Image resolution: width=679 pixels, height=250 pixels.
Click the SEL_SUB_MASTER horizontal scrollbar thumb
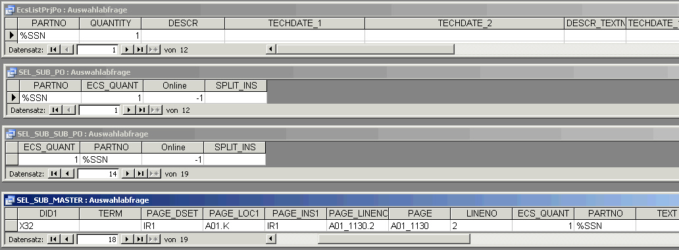pyautogui.click(x=393, y=238)
